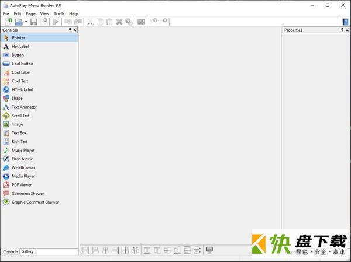Viewport: 351px width, 262px height.
Task: Pick the HTML Label control
Action: coord(39,89)
